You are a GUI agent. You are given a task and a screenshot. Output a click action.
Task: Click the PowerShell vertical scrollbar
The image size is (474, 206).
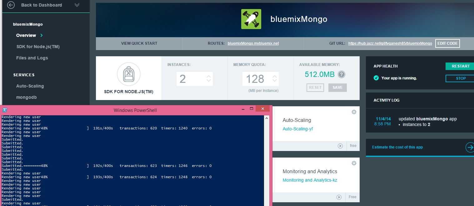click(x=267, y=159)
